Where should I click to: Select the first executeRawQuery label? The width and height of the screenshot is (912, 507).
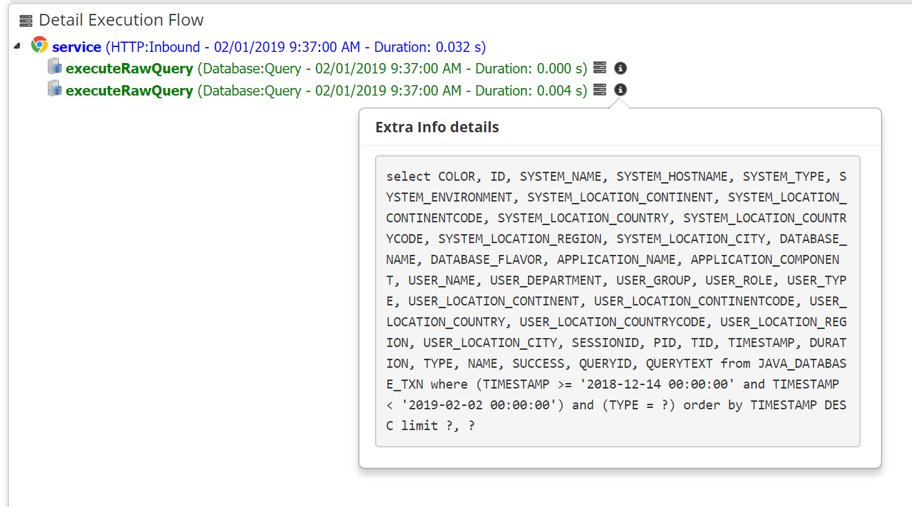point(129,69)
